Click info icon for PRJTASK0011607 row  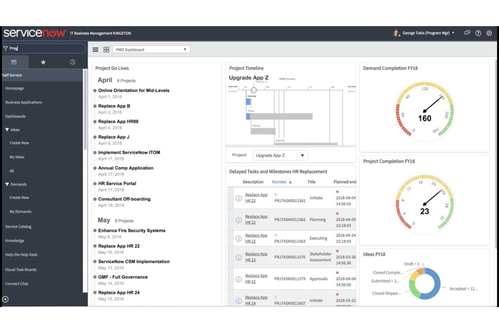coord(238,301)
